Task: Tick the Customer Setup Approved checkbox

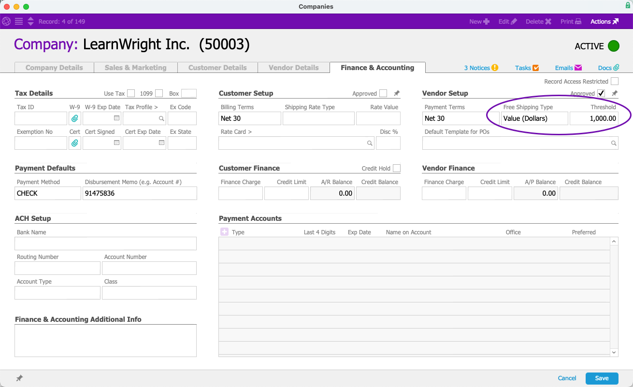Action: 383,93
